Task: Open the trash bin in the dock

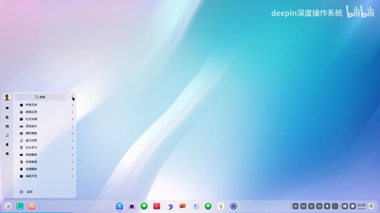Action: tap(371, 206)
